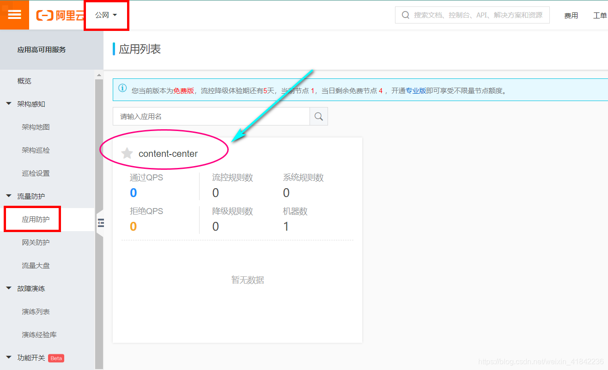Open the content-center application
Screen dimensions: 608x370
168,154
